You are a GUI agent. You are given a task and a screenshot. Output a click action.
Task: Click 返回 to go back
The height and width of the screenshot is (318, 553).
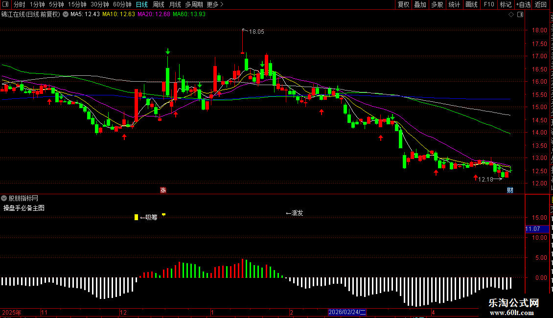click(540, 4)
